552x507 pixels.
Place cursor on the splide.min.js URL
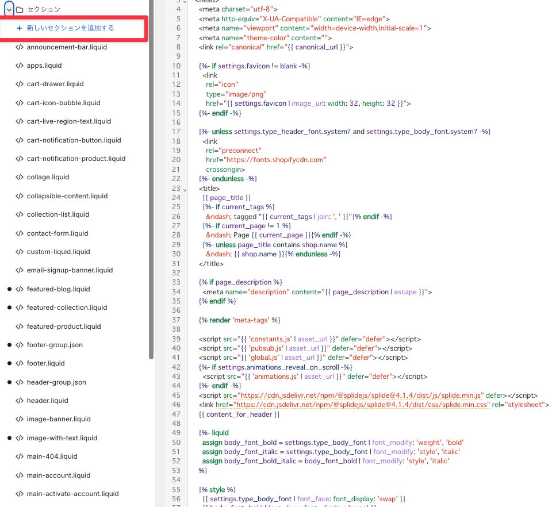coord(361,395)
